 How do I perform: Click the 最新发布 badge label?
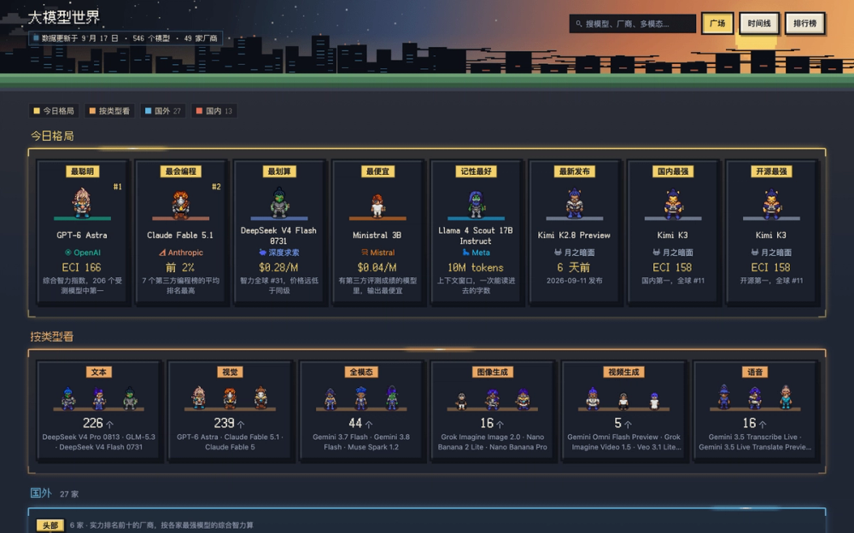click(574, 171)
